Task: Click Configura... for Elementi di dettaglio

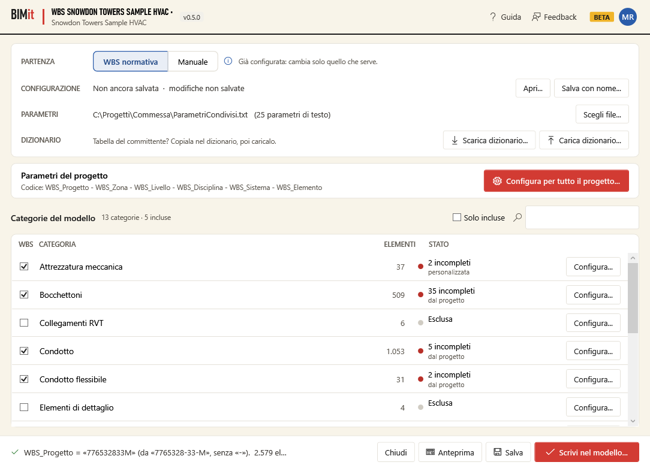Action: pos(593,407)
